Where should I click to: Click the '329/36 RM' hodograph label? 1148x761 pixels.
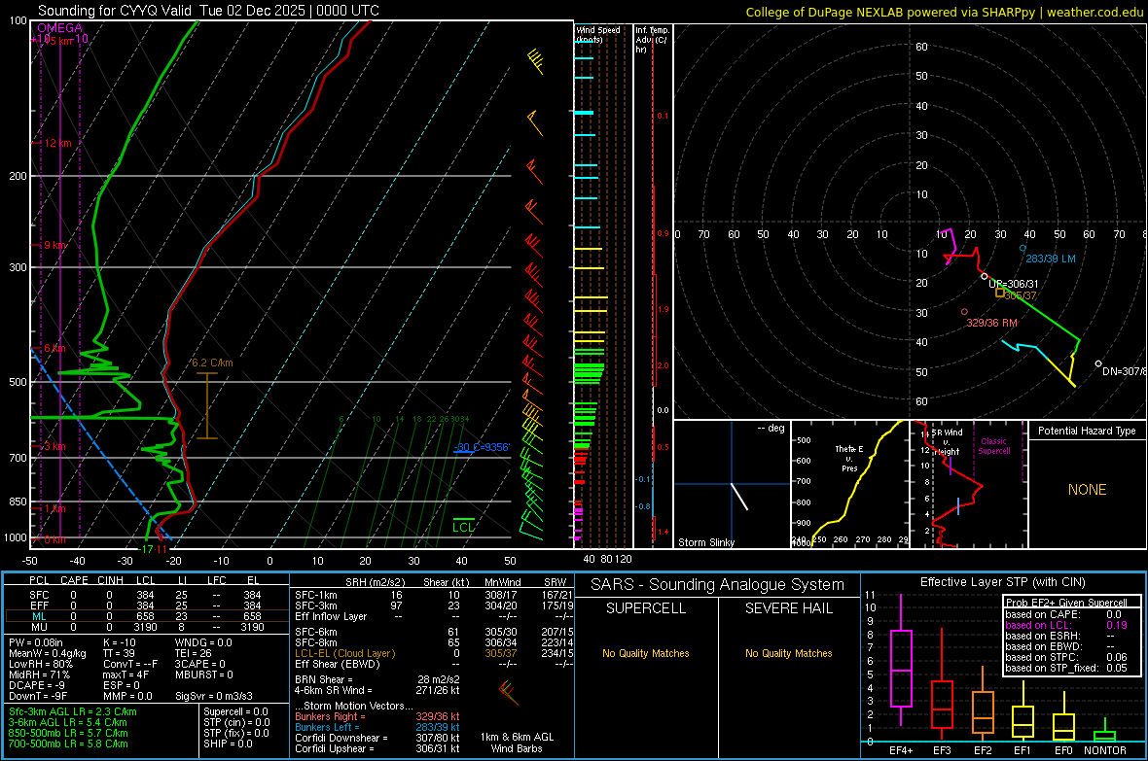(992, 323)
